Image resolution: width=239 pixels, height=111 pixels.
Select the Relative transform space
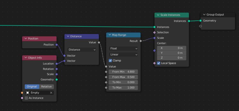click(x=47, y=87)
